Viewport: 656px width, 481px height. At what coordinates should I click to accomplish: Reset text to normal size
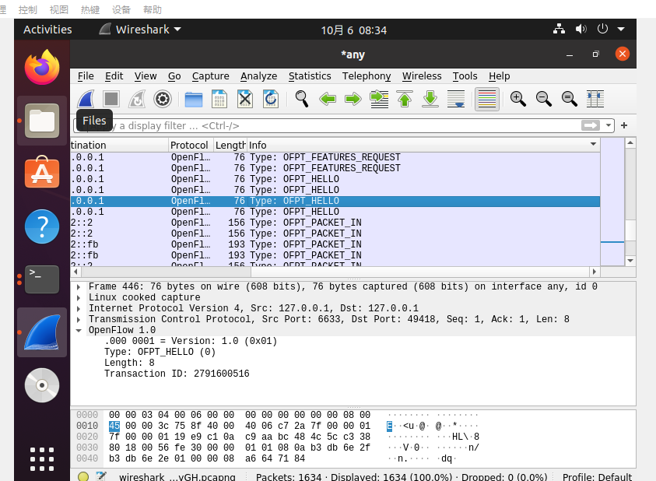[x=570, y=99]
